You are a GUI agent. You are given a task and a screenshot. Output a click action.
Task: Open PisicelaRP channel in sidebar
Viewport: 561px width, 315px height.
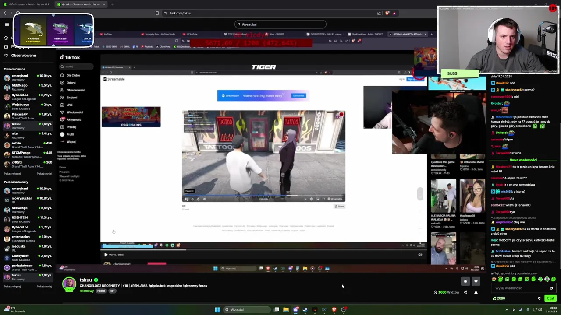tap(28, 116)
